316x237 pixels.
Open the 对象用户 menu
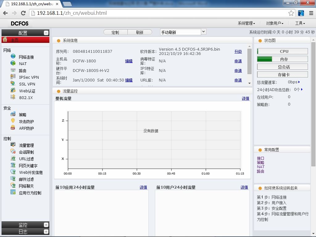click(274, 23)
